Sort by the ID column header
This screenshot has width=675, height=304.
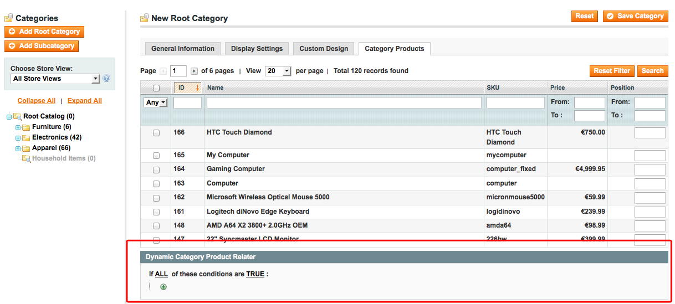tap(187, 87)
